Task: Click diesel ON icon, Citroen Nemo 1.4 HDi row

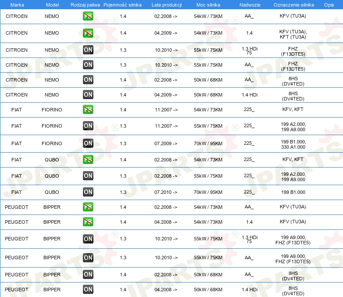Action: 88,95
